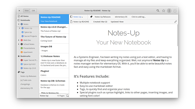Image resolution: width=195 pixels, height=109 pixels.
Task: Select the changelogs tag in sidebar
Action: 25,84
